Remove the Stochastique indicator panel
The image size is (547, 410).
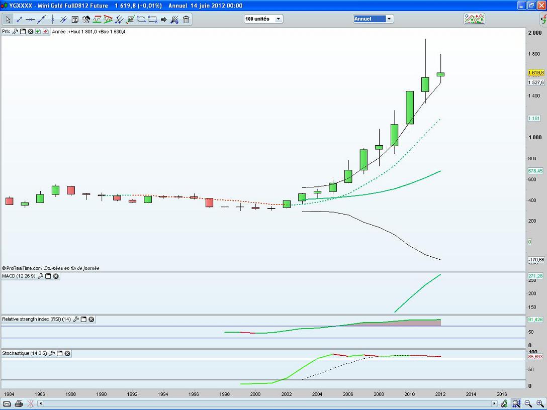click(x=67, y=354)
